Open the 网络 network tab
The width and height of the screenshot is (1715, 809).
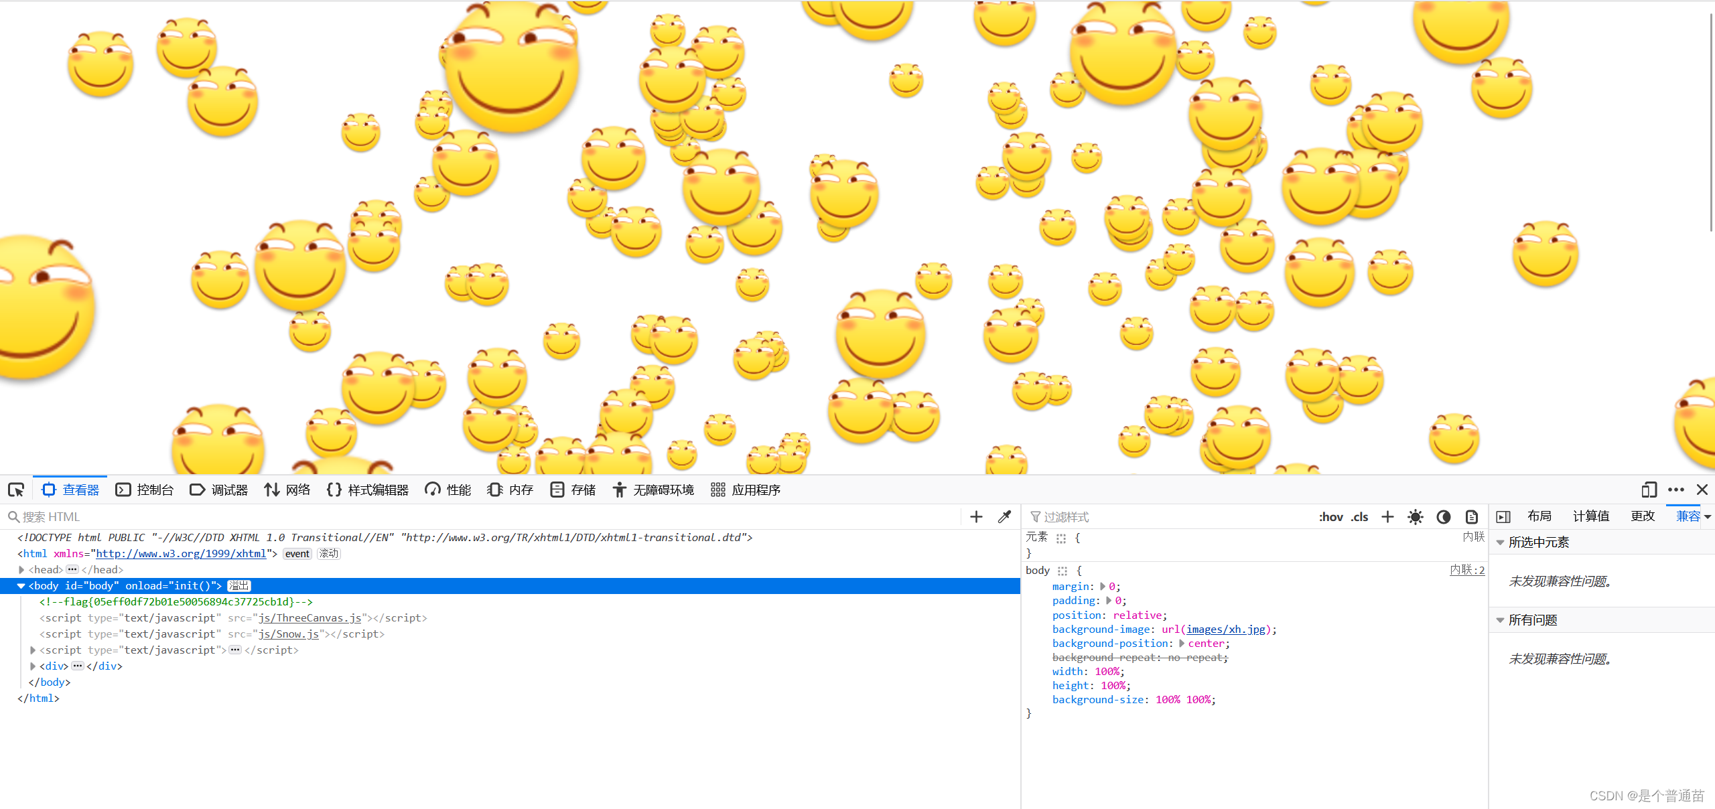287,490
